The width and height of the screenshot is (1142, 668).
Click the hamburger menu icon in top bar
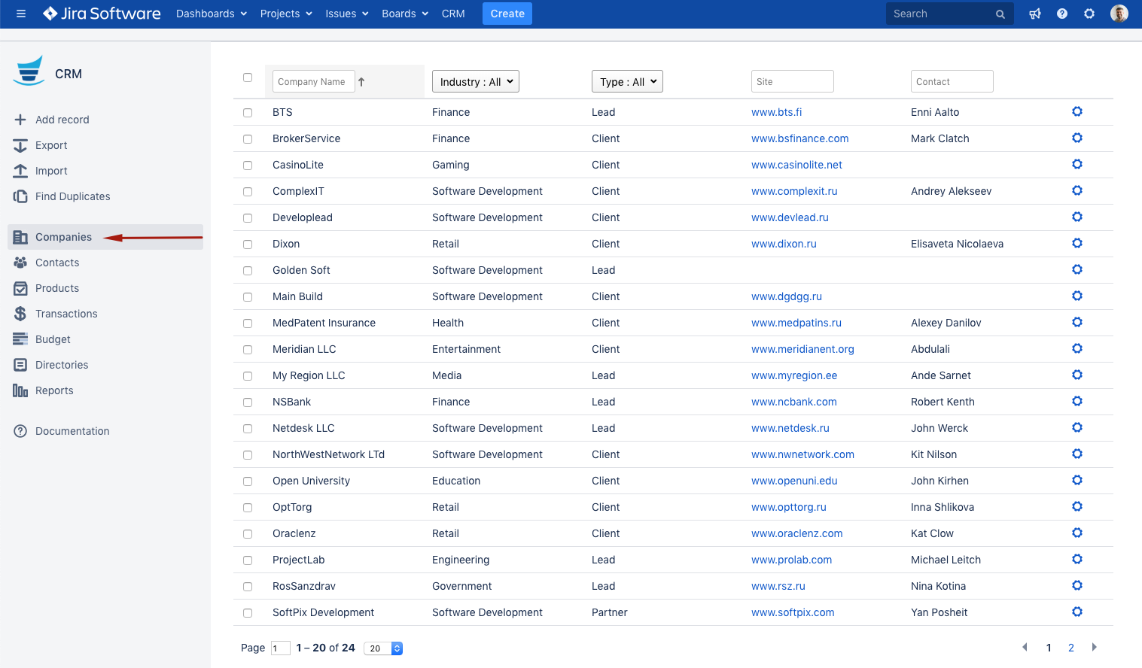pyautogui.click(x=21, y=14)
